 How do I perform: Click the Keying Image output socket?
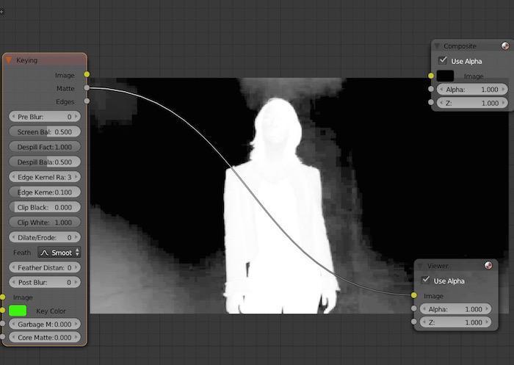(x=87, y=74)
